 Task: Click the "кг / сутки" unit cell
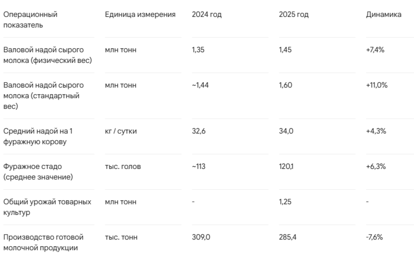click(121, 131)
